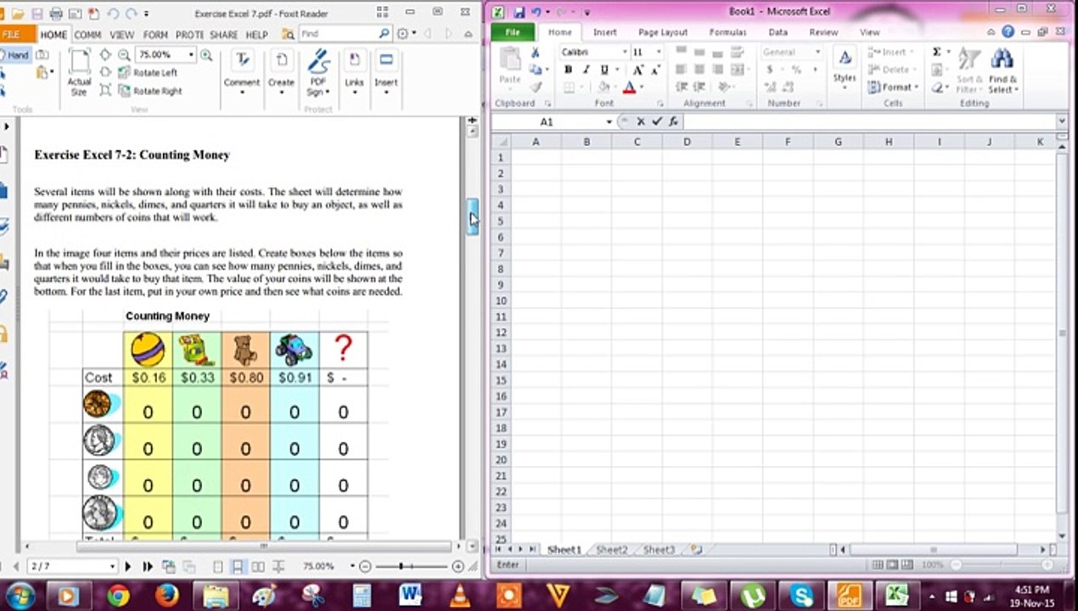The width and height of the screenshot is (1078, 611).
Task: Toggle Bold formatting in Excel
Action: click(x=568, y=70)
